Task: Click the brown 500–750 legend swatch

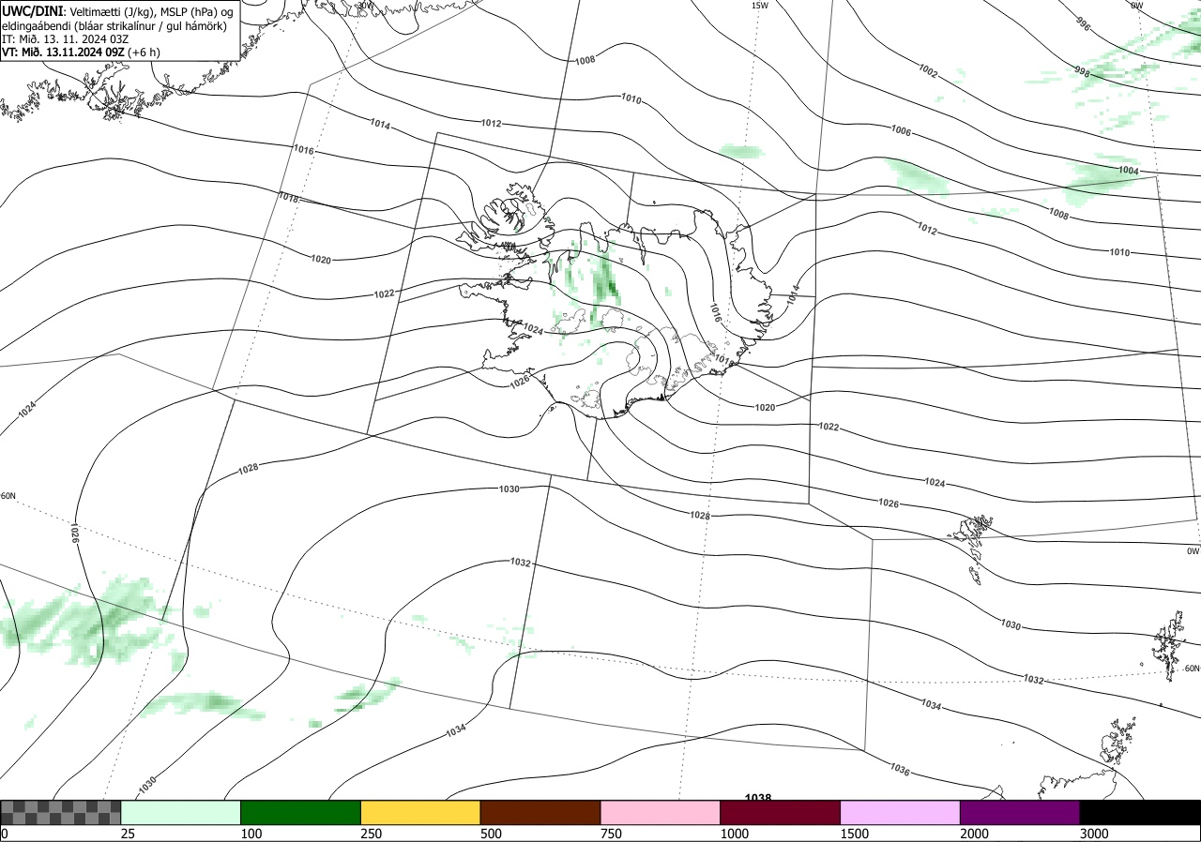Action: coord(540,812)
